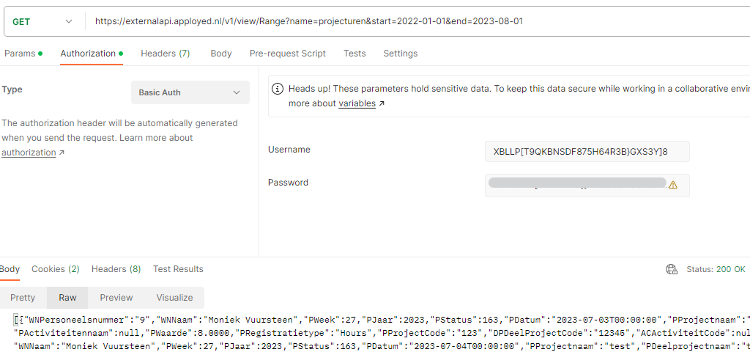
Task: Expand the Basic Auth type dropdown
Action: click(x=190, y=92)
